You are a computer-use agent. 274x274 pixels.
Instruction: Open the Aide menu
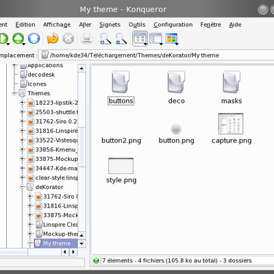(x=235, y=25)
